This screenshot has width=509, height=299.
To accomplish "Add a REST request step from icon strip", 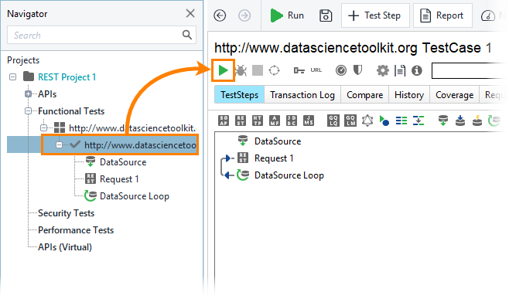I will 241,121.
